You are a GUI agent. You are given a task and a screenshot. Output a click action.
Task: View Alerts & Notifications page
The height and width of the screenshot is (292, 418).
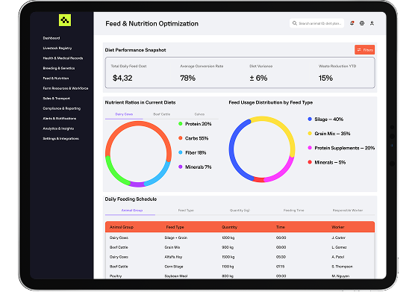[60, 119]
